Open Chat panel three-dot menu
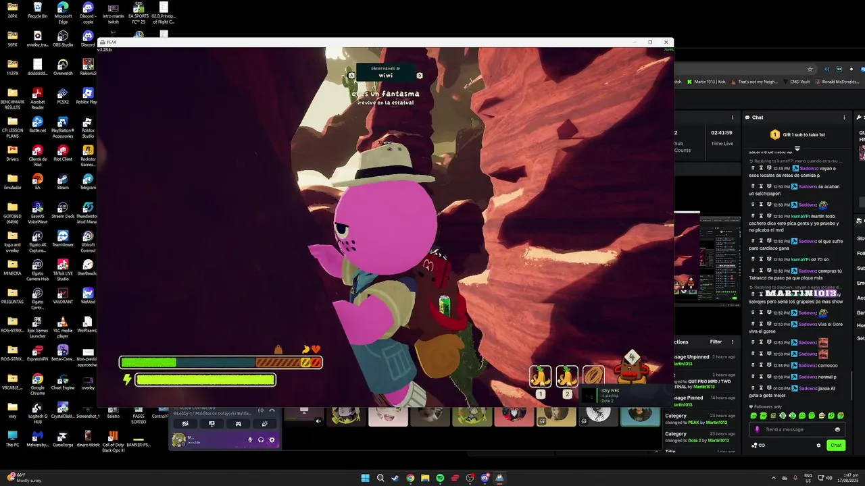Image resolution: width=865 pixels, height=486 pixels. 844,117
